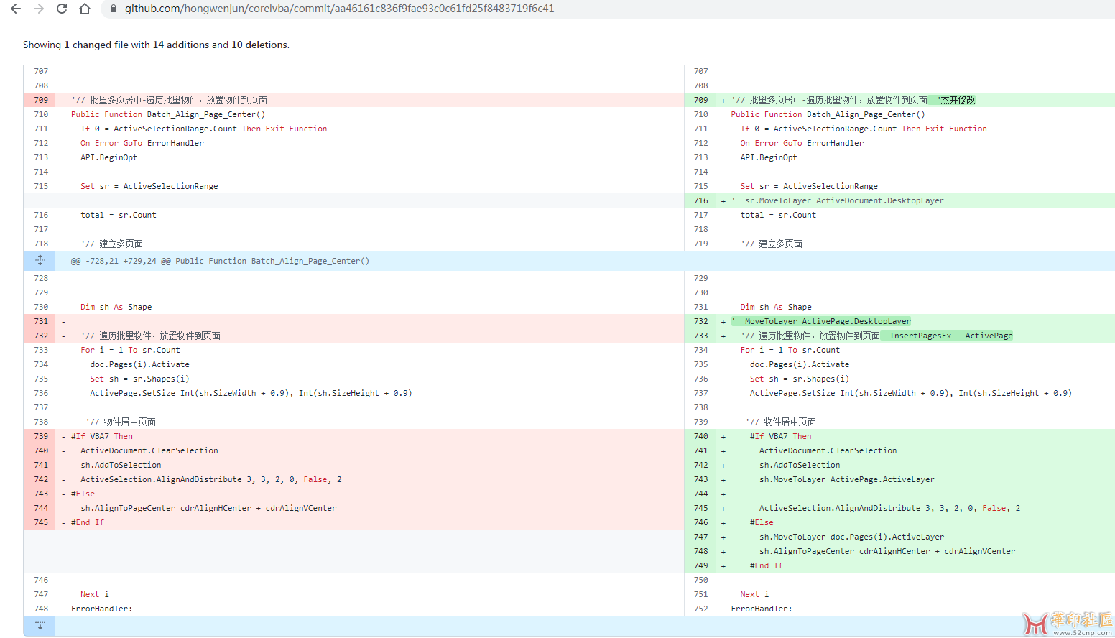Expand hidden lines below line 748
Screen dimensions: 1115x638
click(x=40, y=626)
